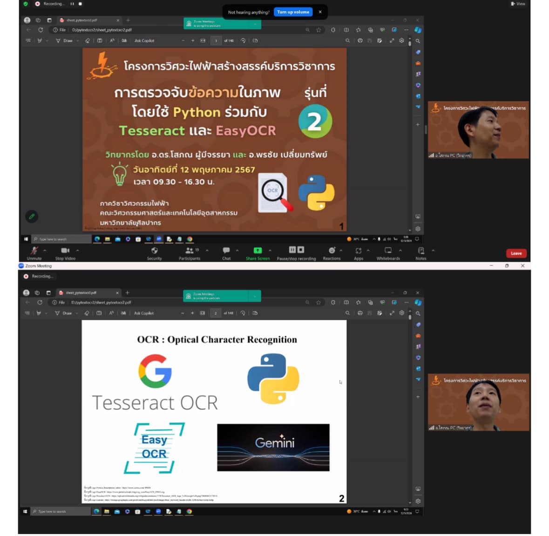Expand the arrow next to Reactions
549x536 pixels.
pos(341,251)
